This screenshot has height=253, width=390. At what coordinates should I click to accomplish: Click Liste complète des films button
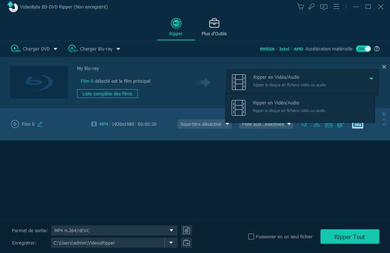pyautogui.click(x=107, y=94)
